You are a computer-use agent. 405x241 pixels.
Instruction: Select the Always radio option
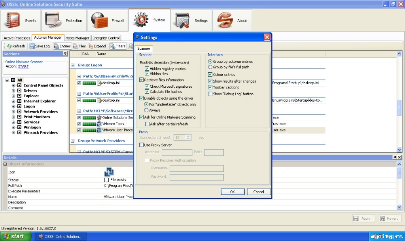click(x=146, y=110)
